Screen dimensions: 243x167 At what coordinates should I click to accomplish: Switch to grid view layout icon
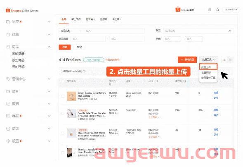230,60
